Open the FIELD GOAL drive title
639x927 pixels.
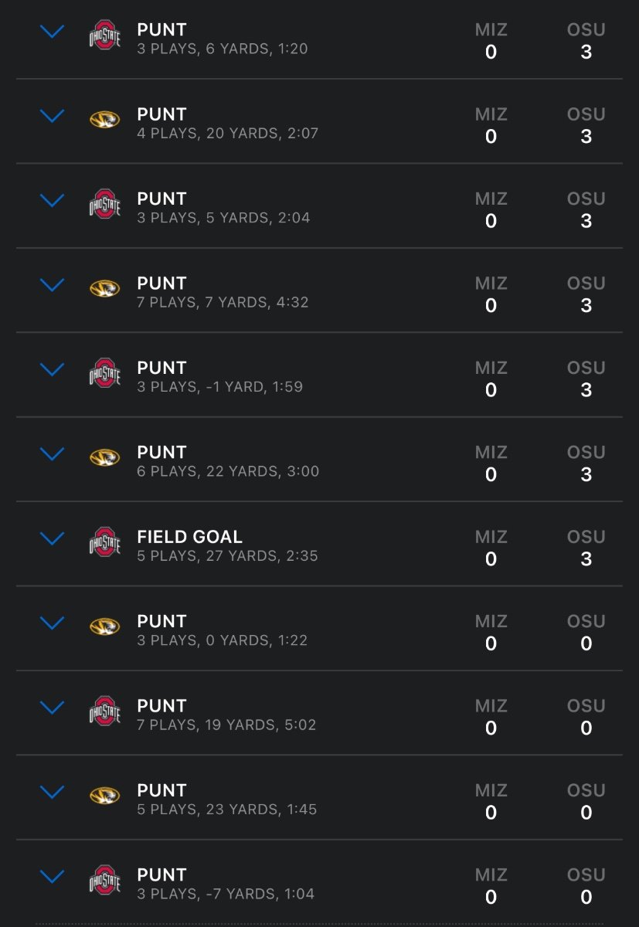(189, 536)
